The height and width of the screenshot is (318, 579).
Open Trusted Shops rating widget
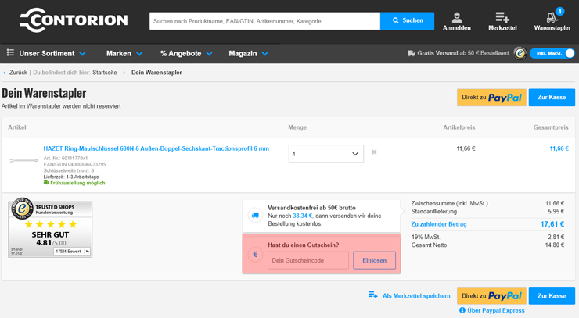point(50,227)
